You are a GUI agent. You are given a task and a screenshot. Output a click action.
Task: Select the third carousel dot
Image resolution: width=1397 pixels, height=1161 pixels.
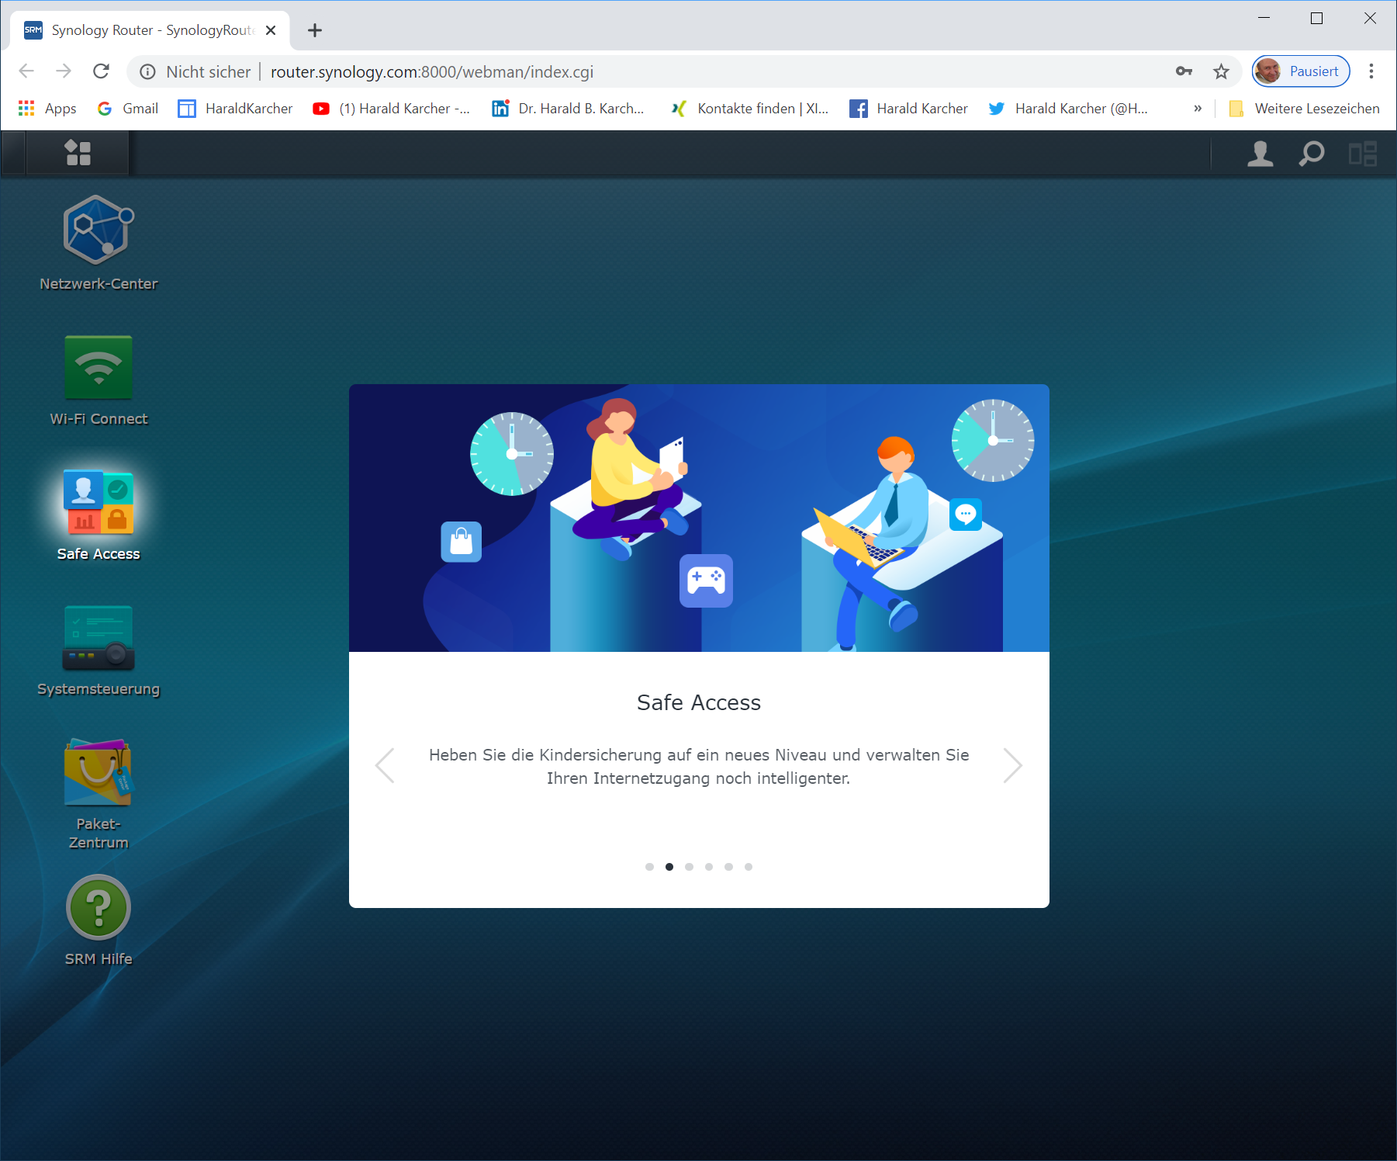pos(689,867)
